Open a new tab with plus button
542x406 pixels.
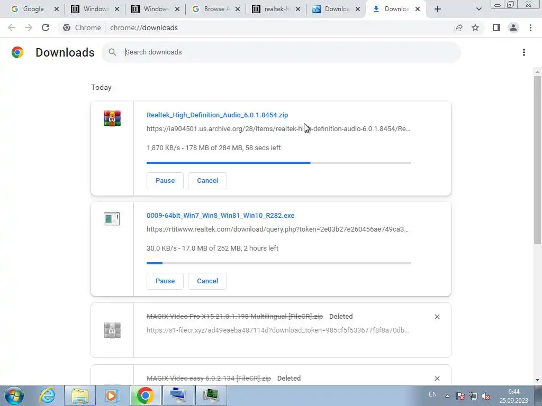point(438,9)
